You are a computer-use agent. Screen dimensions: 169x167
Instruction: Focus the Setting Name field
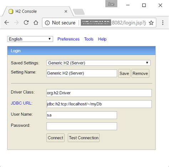[x=82, y=73]
